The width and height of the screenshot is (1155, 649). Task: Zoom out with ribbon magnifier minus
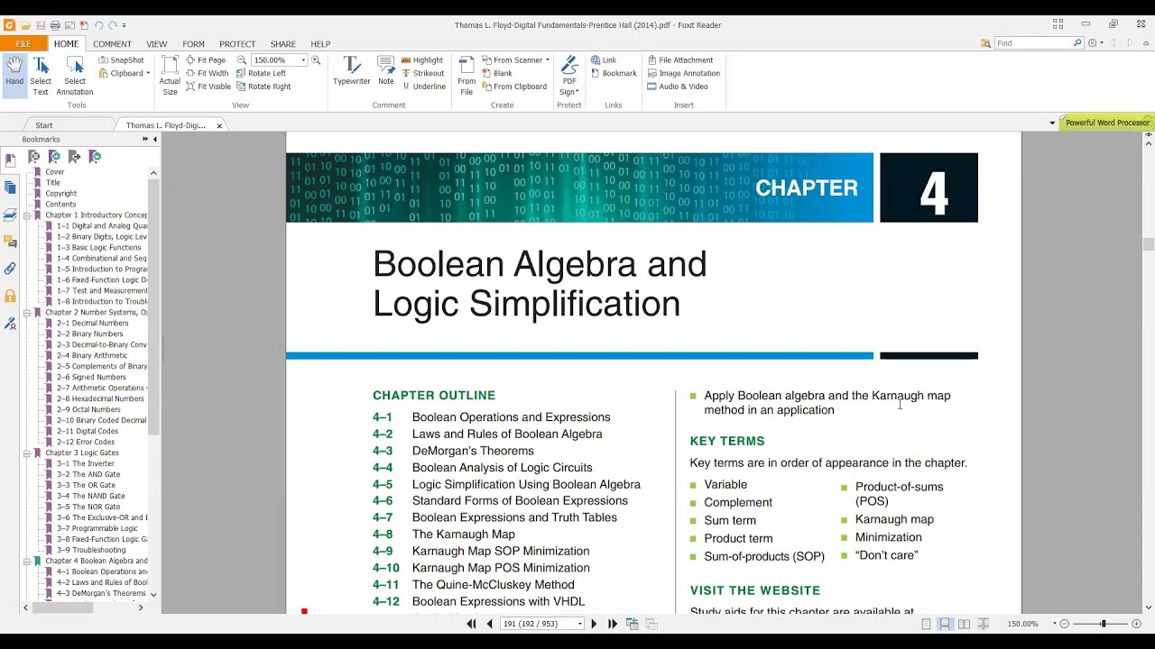click(242, 60)
